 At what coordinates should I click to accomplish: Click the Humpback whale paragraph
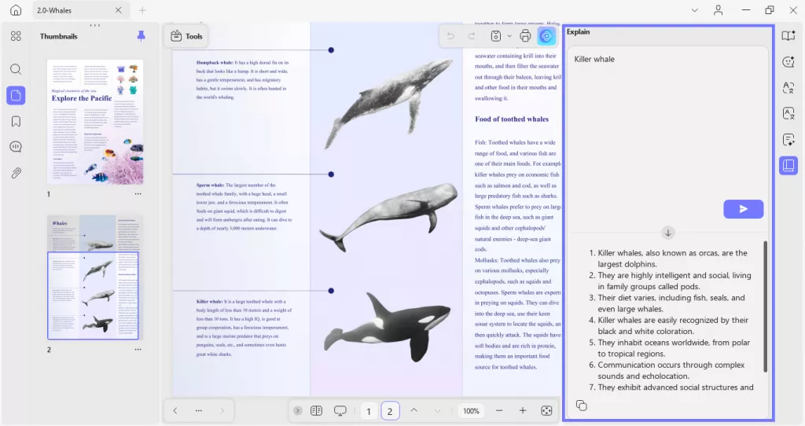click(x=242, y=79)
